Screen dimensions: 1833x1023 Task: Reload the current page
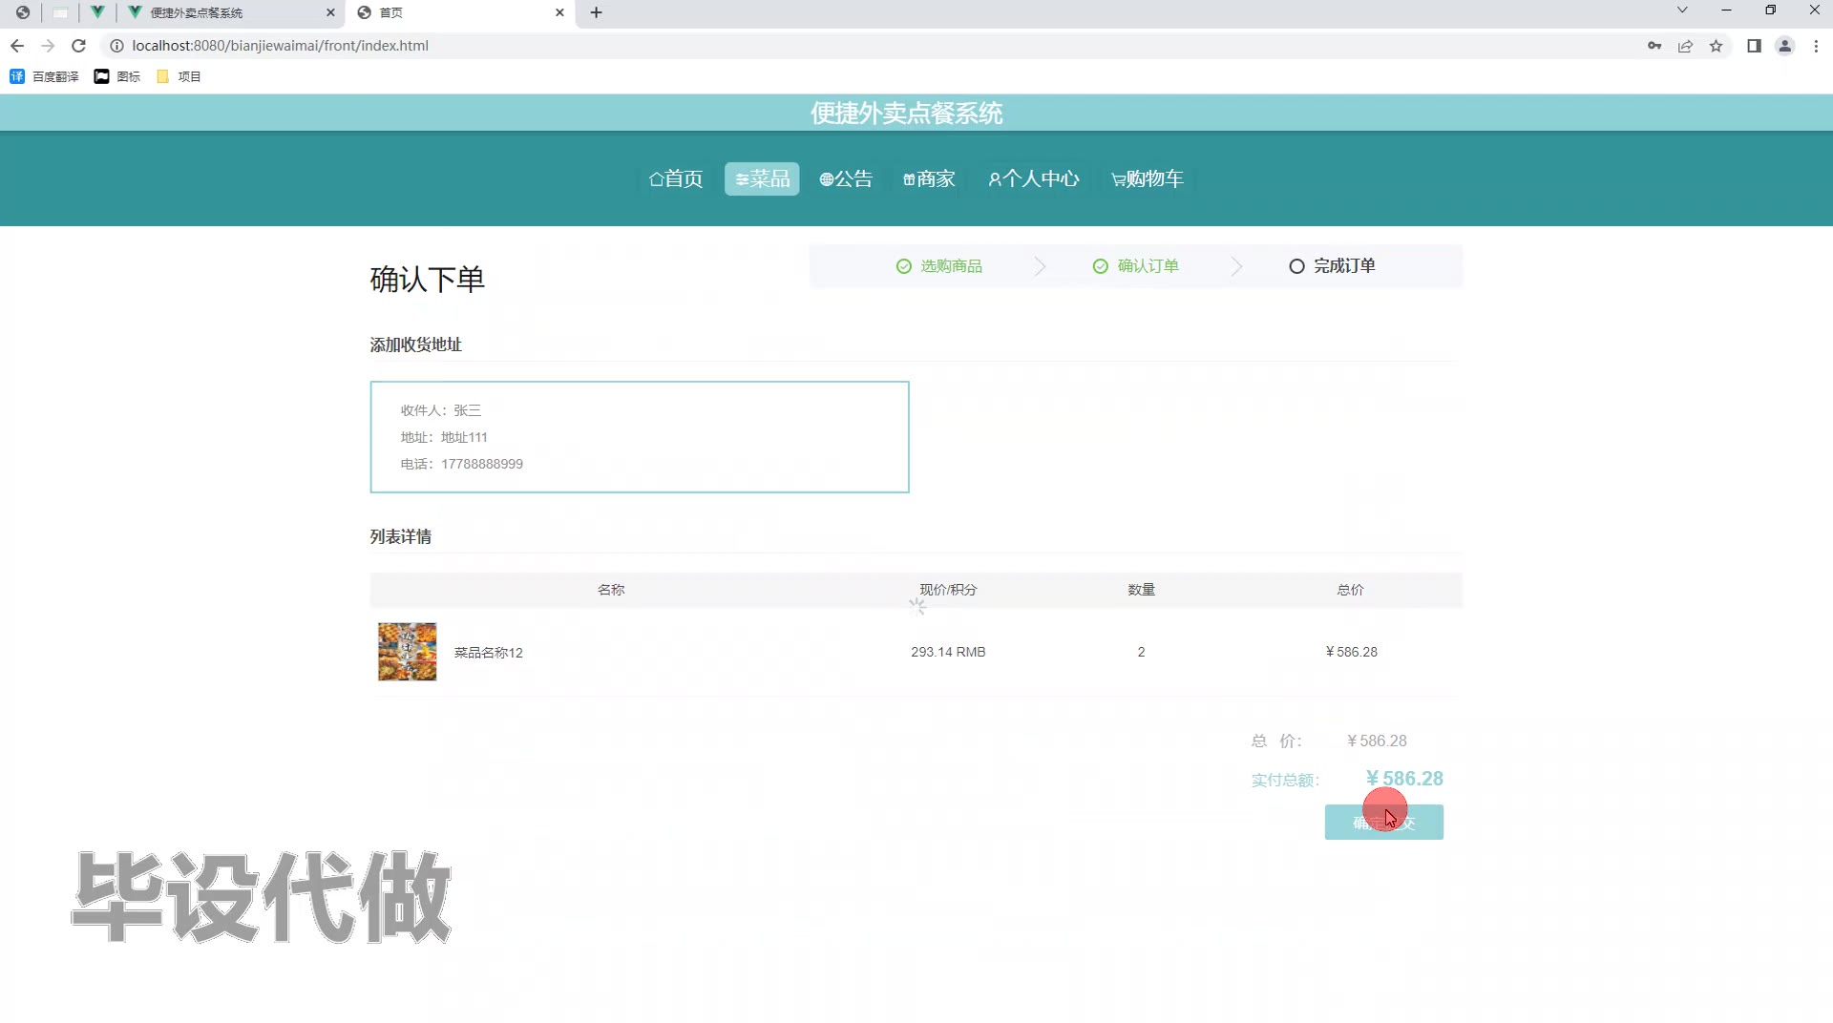pyautogui.click(x=79, y=46)
